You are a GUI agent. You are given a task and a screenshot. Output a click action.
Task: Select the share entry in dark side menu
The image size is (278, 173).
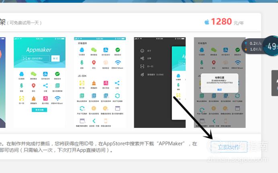coord(146,58)
